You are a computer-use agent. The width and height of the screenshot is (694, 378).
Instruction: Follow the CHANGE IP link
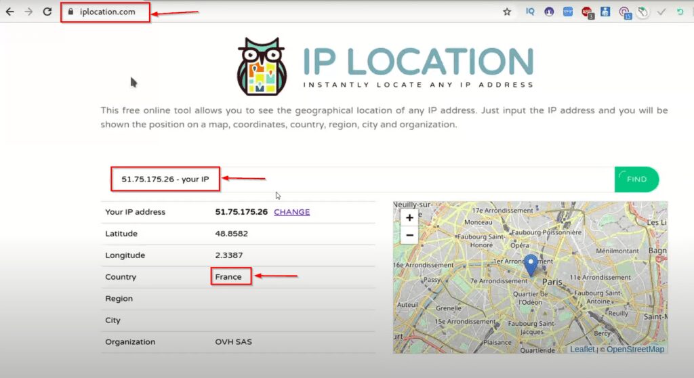coord(291,212)
